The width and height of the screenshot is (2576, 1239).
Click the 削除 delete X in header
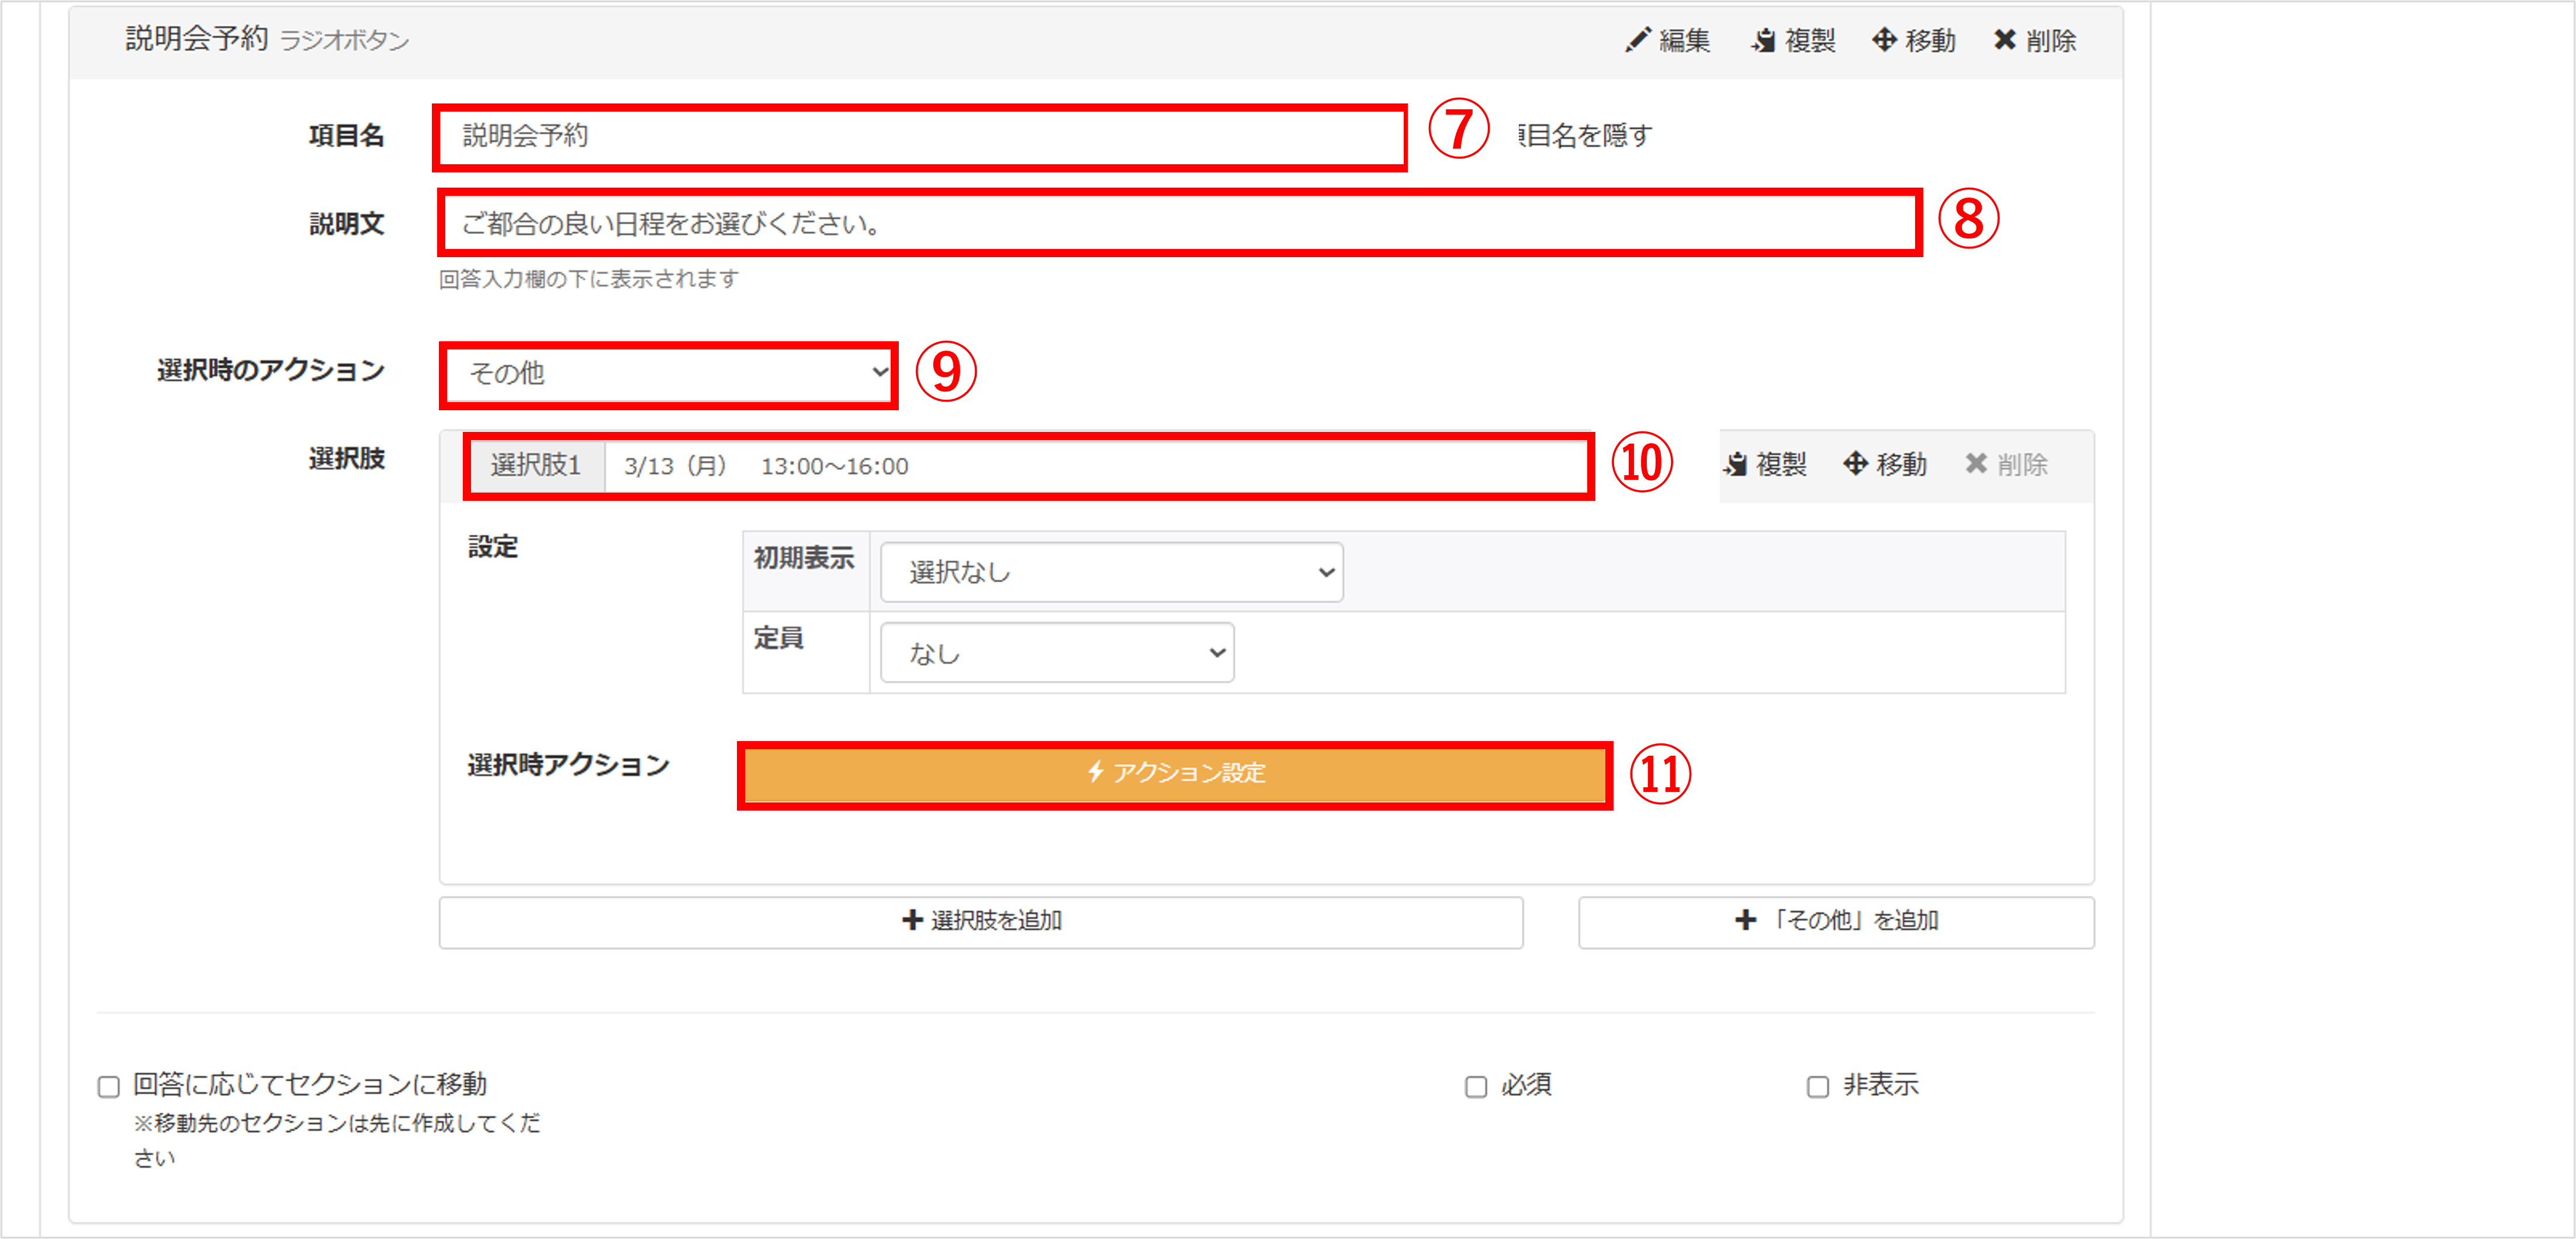tap(2004, 40)
